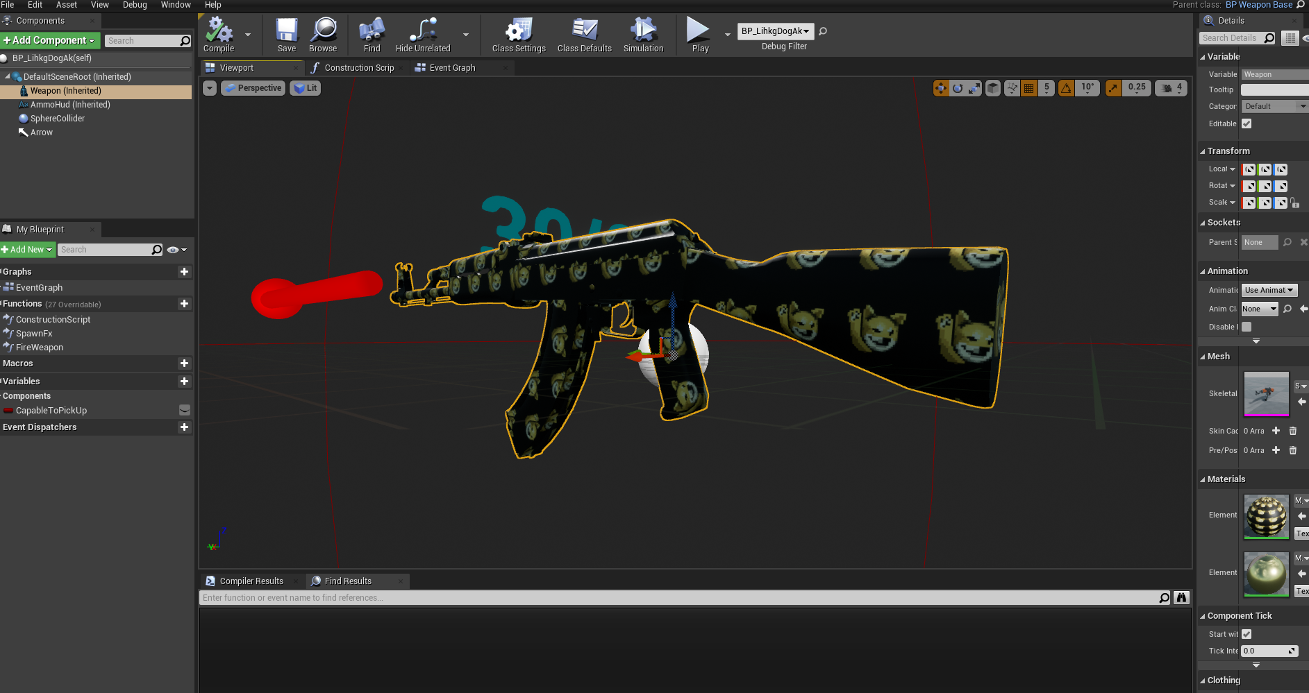This screenshot has width=1309, height=693.
Task: Toggle Scale lock ratio icon
Action: [1295, 203]
